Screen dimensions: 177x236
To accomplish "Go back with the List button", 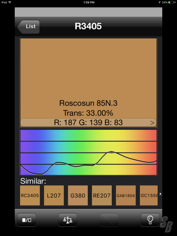I will [29, 27].
